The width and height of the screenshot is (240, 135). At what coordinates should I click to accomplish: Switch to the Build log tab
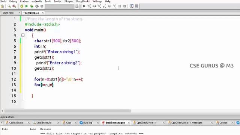(88, 123)
